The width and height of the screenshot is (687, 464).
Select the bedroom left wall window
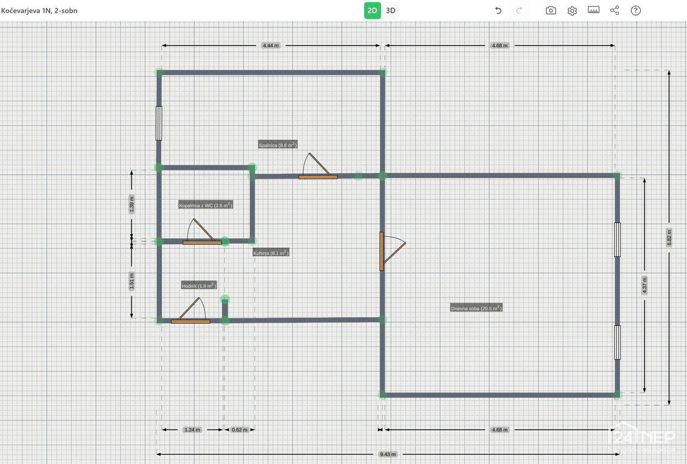pyautogui.click(x=159, y=123)
